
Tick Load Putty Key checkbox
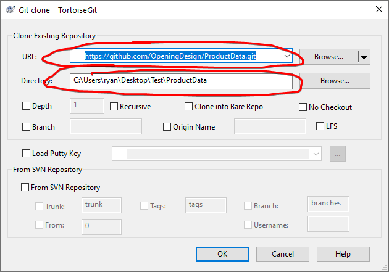tap(26, 154)
